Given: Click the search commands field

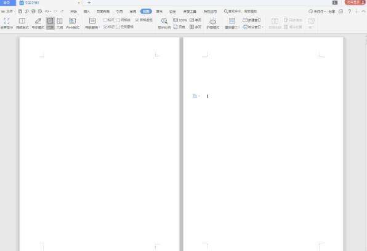Looking at the screenshot, I should [241, 11].
